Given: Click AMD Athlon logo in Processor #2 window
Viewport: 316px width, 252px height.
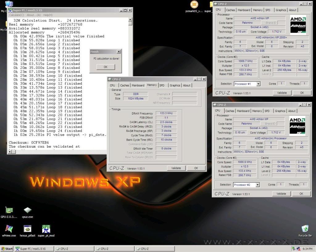Looking at the screenshot, I should [297, 126].
